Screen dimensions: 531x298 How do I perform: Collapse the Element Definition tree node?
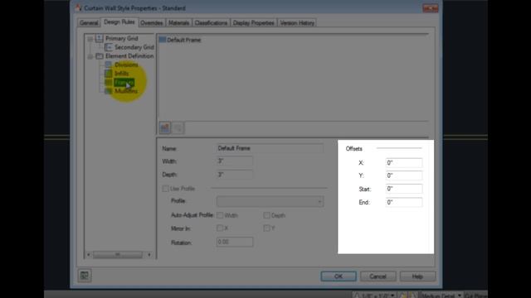point(90,56)
